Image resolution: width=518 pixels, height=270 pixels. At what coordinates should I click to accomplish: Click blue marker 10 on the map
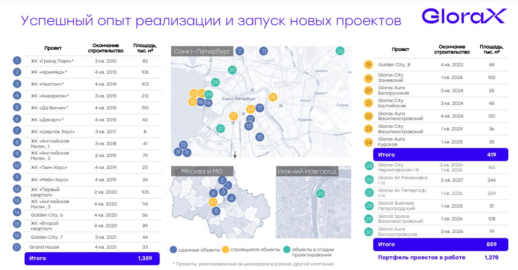260,137
